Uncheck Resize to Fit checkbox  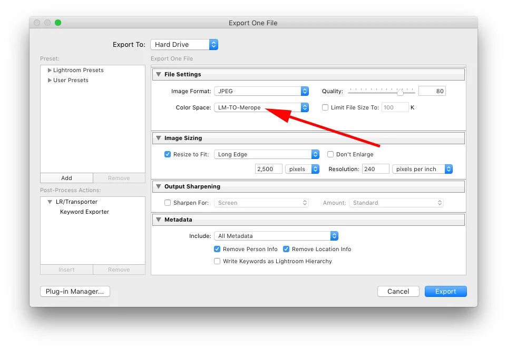pos(168,154)
